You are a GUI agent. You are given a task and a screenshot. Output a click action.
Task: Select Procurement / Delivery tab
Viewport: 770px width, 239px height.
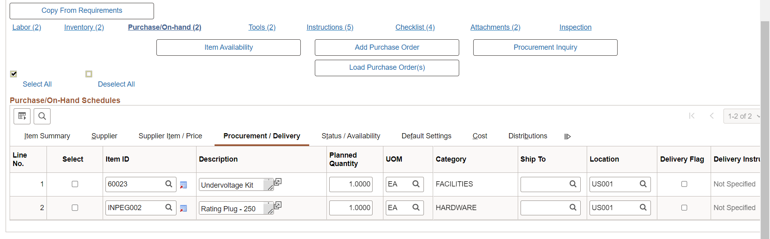262,136
